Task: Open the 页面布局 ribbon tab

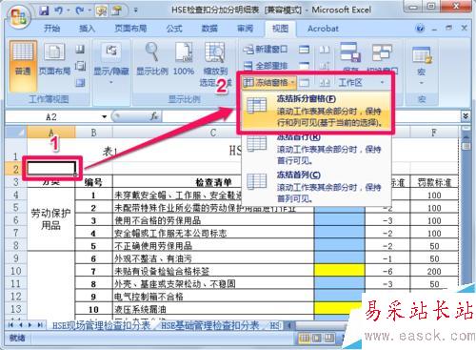Action: click(130, 29)
